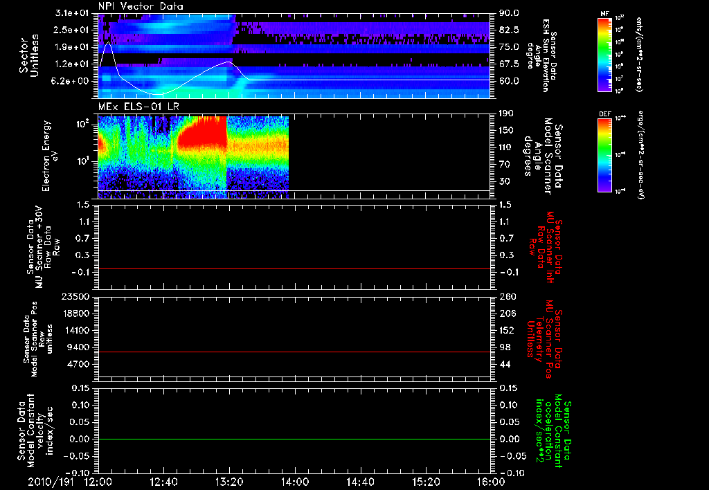The image size is (709, 490).
Task: Click the green constant velocity line
Action: point(294,439)
